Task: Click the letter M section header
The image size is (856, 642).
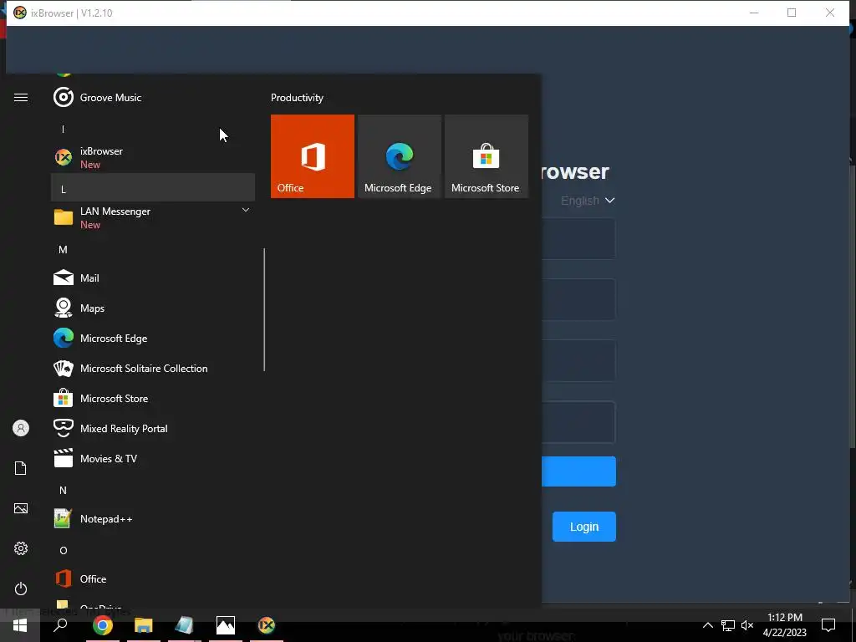Action: [153, 249]
